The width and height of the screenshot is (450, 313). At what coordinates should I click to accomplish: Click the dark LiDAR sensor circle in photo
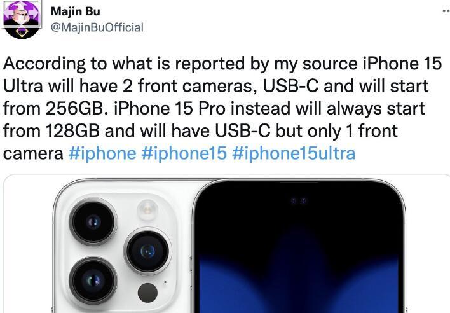point(147,293)
